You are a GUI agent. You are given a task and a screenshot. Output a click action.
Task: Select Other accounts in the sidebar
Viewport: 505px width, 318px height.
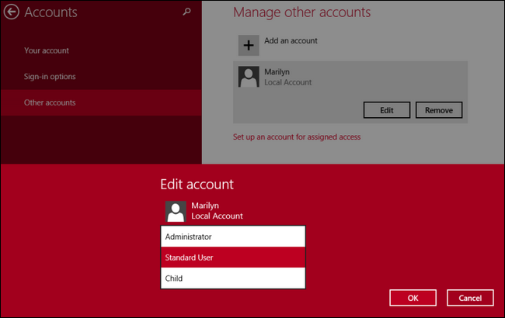tap(51, 102)
